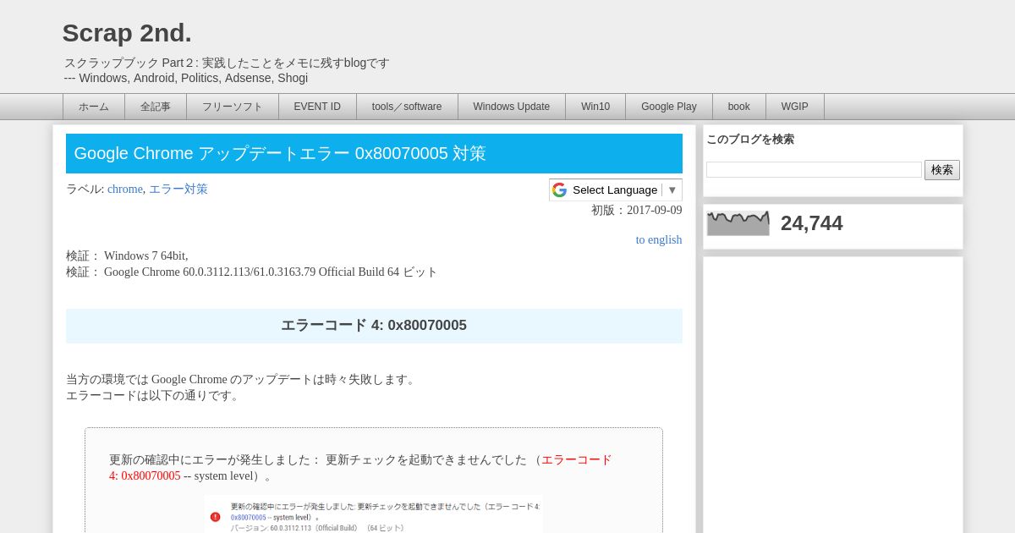Image resolution: width=1015 pixels, height=533 pixels.
Task: Select the Win10 menu item
Action: click(595, 107)
